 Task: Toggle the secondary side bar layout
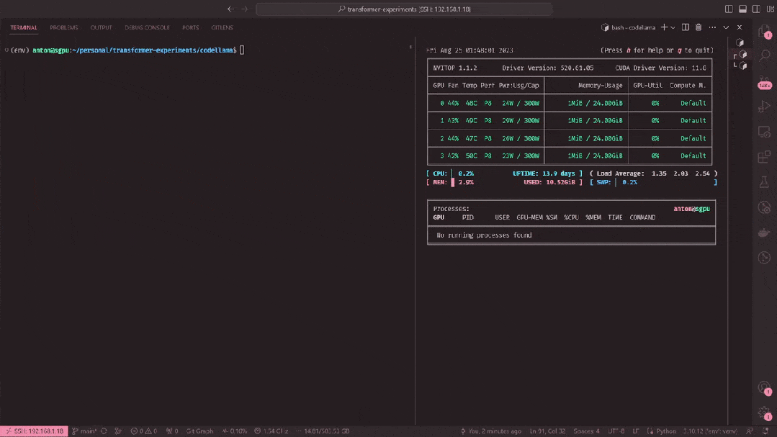[756, 9]
